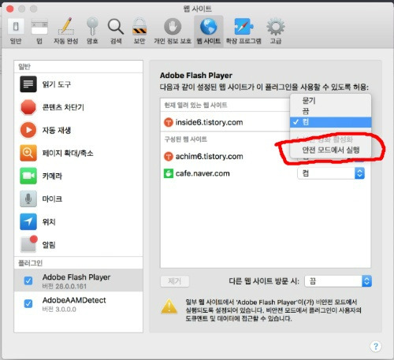Click the achim6.tistory.com favicon
This screenshot has height=360, width=394.
(169, 157)
